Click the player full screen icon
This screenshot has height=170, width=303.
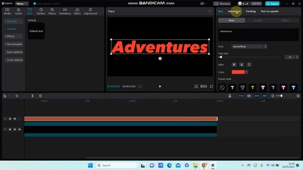point(212,86)
